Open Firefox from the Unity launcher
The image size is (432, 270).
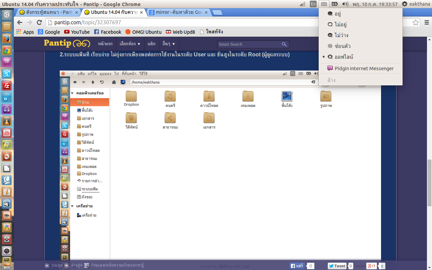[x=7, y=38]
